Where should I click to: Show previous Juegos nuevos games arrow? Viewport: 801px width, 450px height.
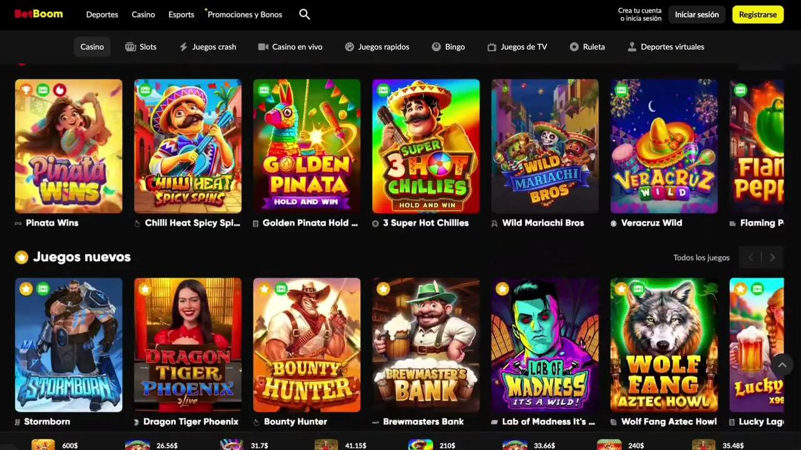[750, 257]
